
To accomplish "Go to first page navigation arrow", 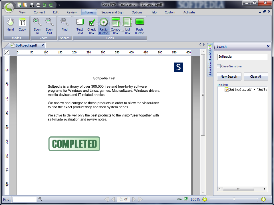I will pos(107,199).
